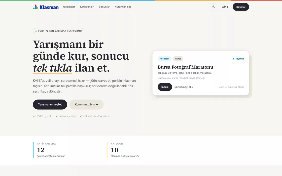This screenshot has height=176, width=282.
Task: Open the Yarışmalar nav menu
Action: click(69, 7)
